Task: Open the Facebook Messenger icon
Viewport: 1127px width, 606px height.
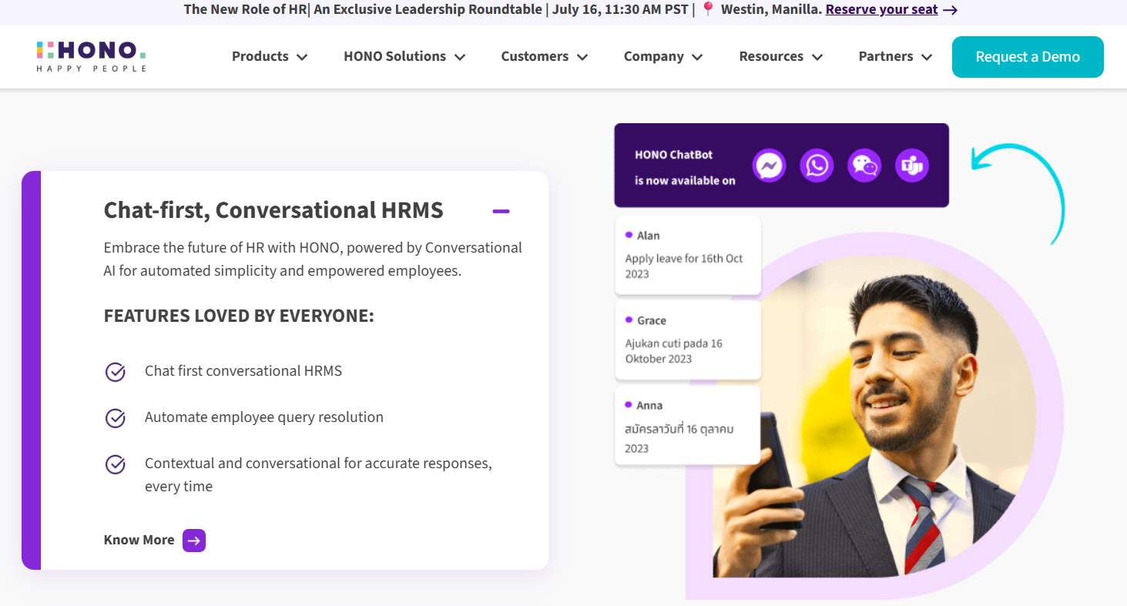Action: click(769, 166)
